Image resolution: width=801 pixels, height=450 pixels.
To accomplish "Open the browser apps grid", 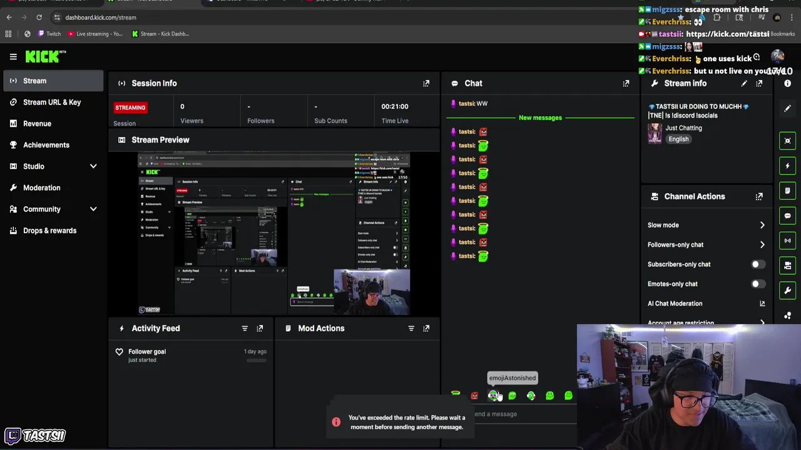I will pos(9,34).
